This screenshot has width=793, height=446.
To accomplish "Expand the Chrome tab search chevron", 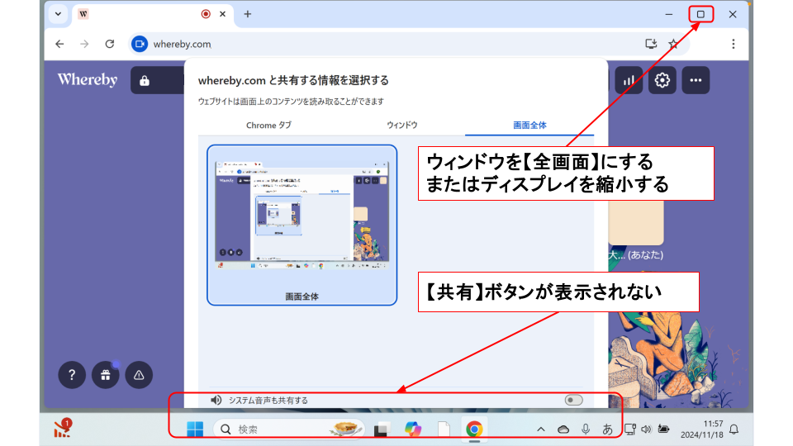I will tap(58, 14).
